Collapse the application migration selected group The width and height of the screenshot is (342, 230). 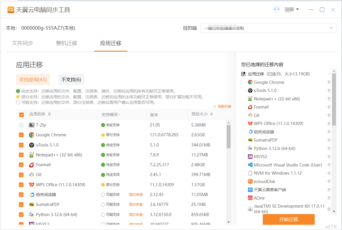point(329,74)
